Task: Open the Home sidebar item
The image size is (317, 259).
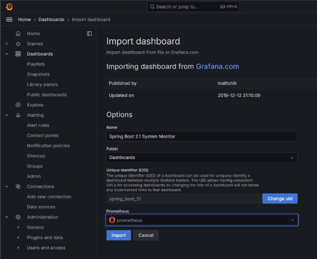Action: tap(33, 33)
